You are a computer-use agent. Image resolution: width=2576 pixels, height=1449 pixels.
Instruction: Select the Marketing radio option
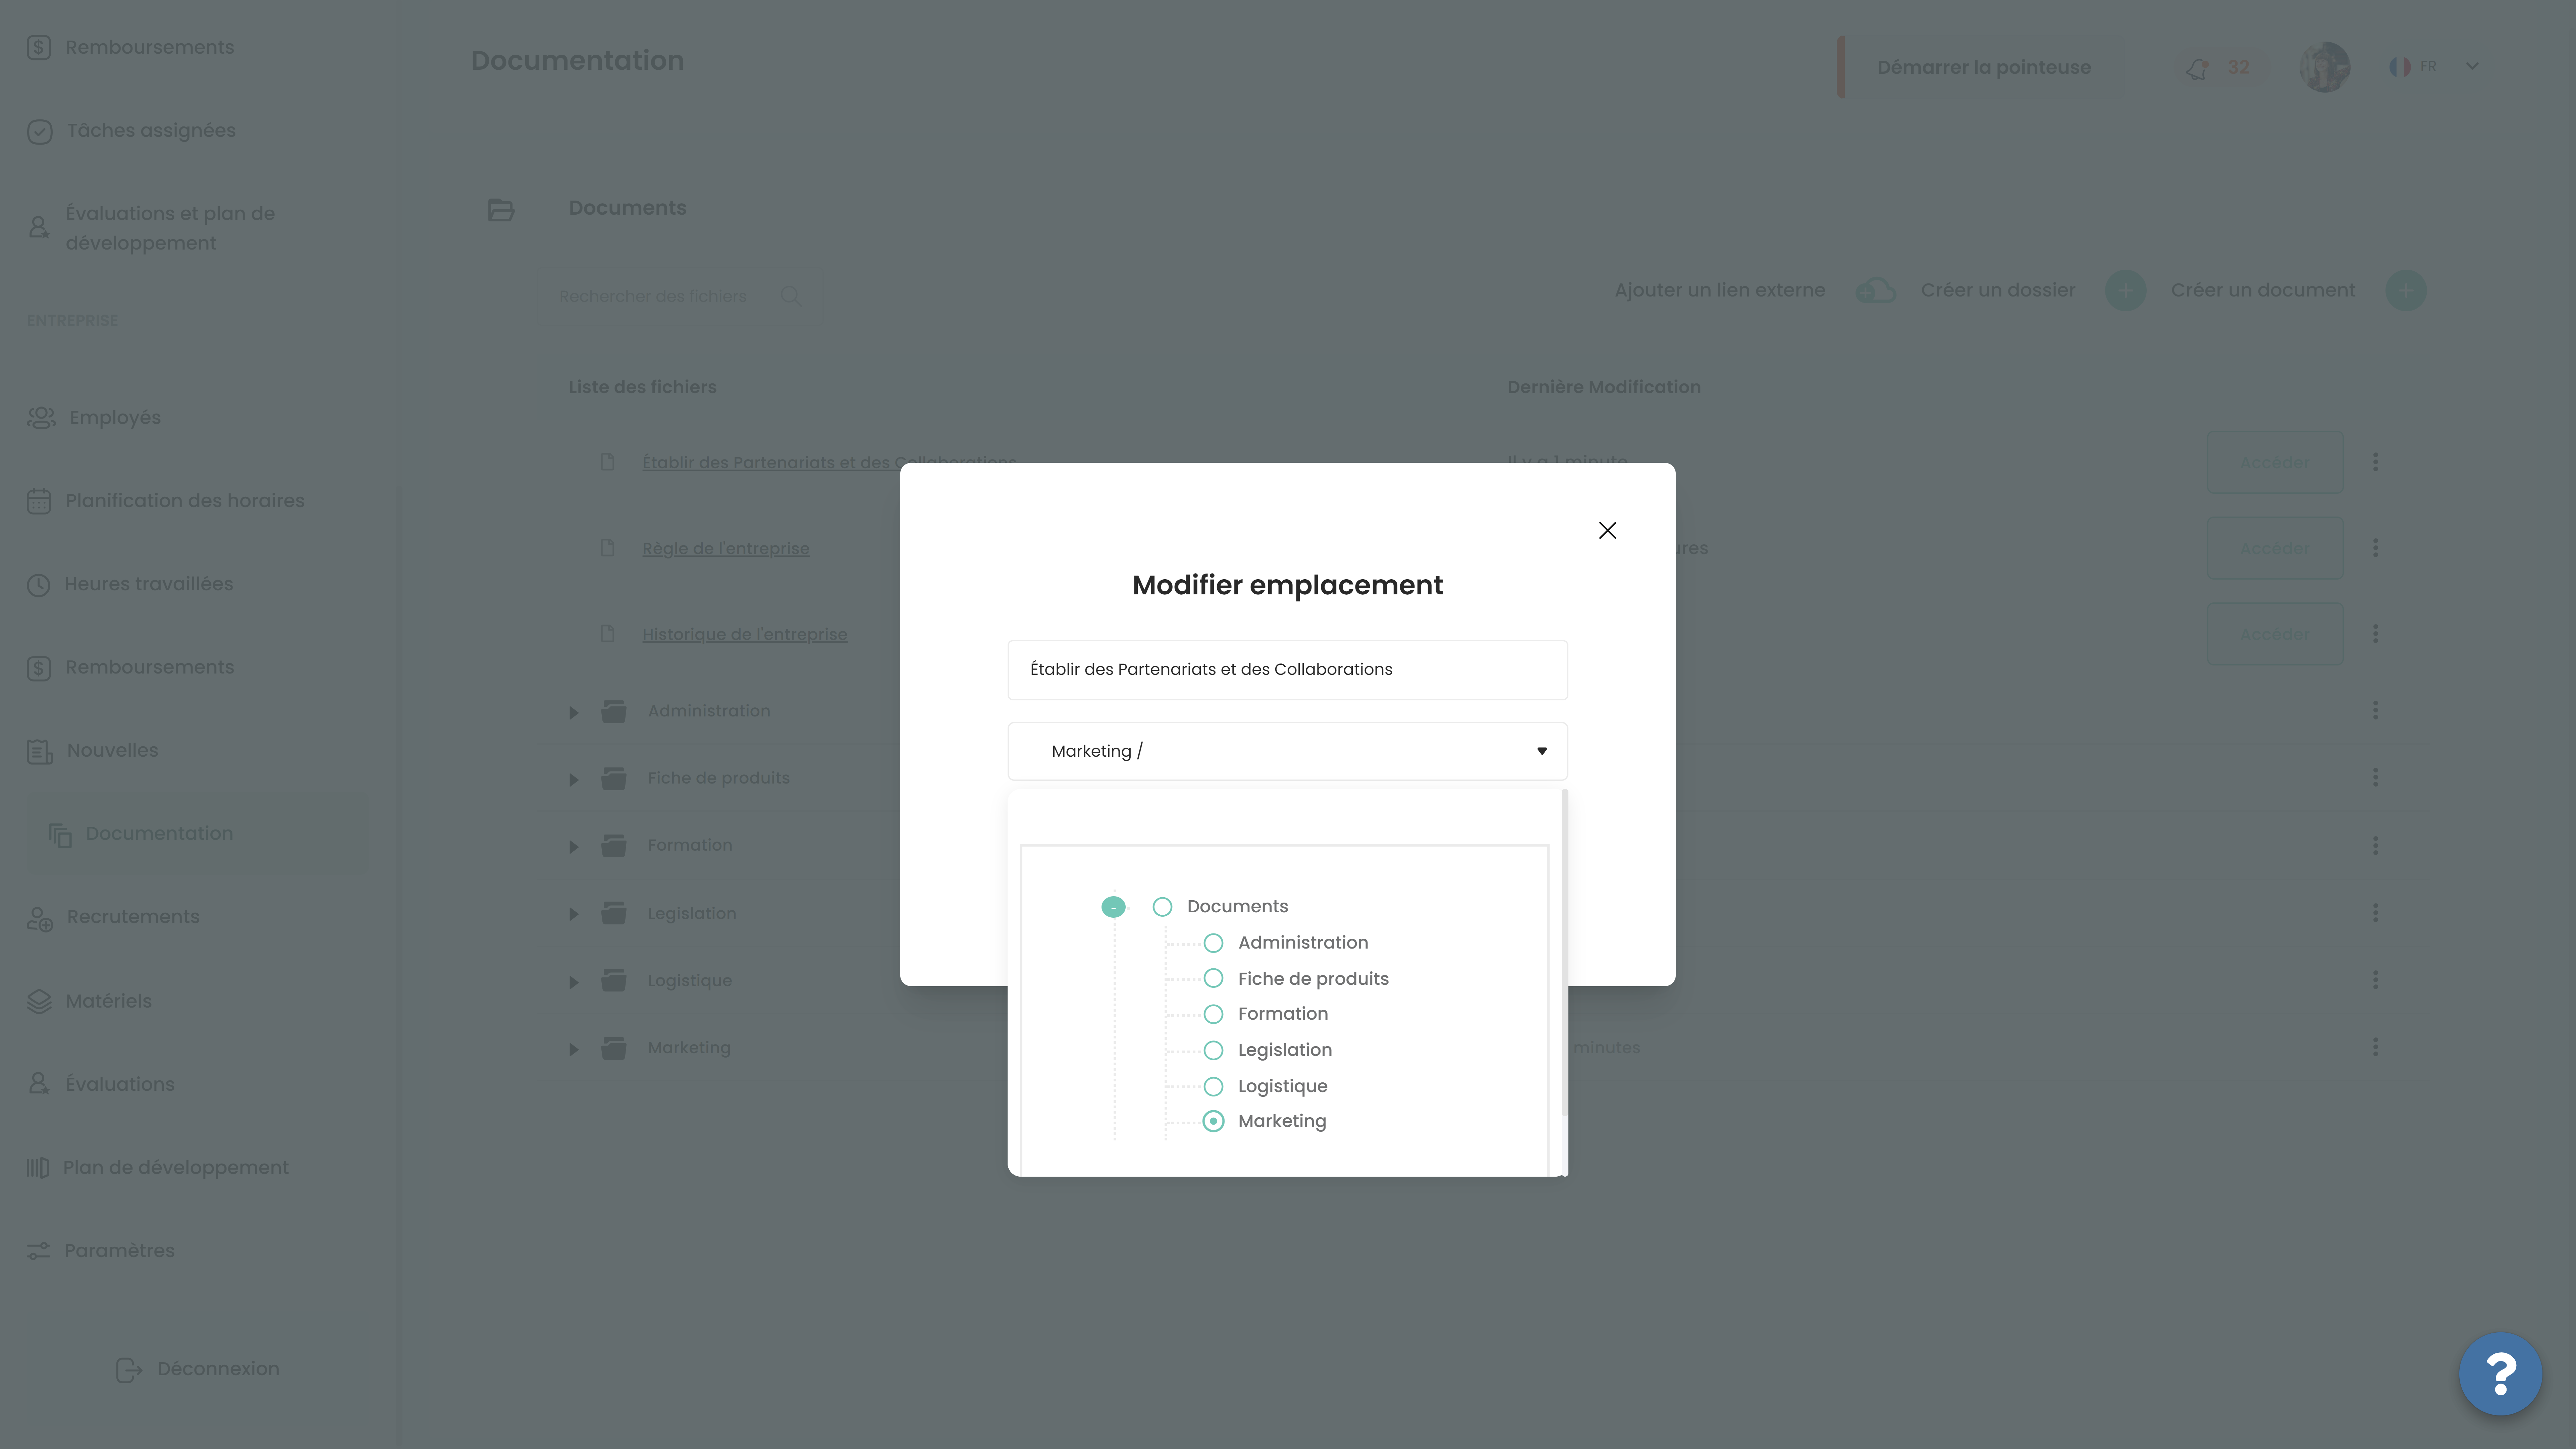(1213, 1121)
